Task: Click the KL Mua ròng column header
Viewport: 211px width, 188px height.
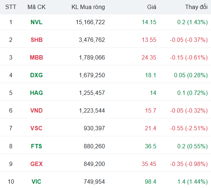Action: [x=88, y=7]
